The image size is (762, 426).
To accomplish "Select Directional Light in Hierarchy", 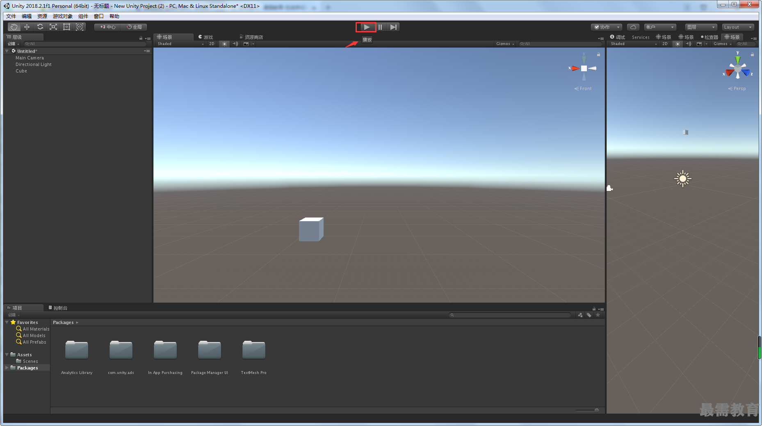I will pos(34,64).
